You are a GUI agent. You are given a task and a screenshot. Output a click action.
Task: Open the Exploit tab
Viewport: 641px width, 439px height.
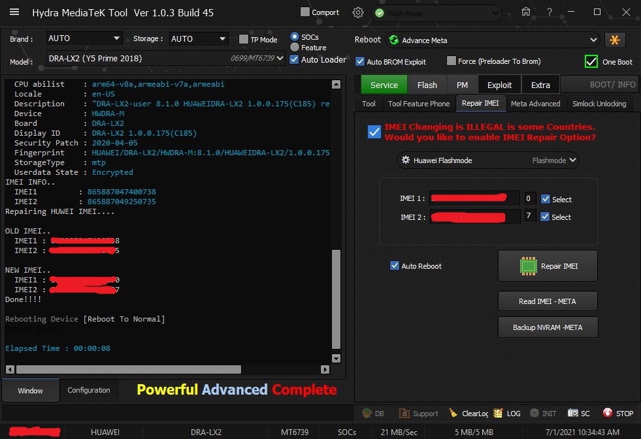tap(499, 85)
